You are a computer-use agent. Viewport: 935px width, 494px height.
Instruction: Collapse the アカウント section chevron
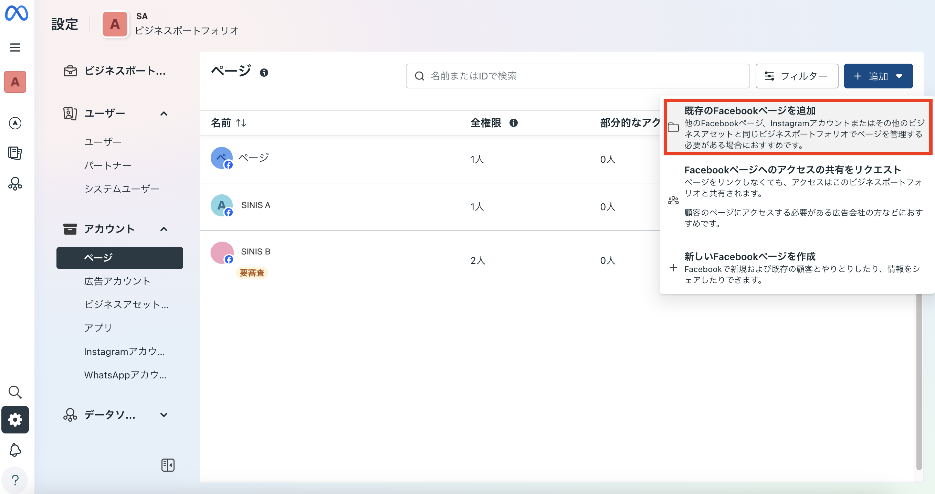[164, 229]
